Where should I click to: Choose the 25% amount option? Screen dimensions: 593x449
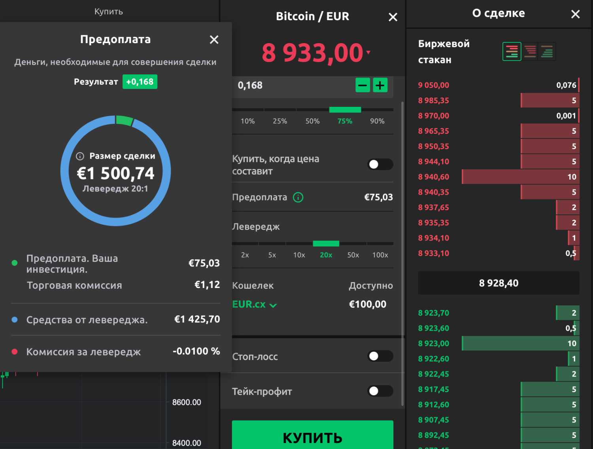(x=280, y=121)
